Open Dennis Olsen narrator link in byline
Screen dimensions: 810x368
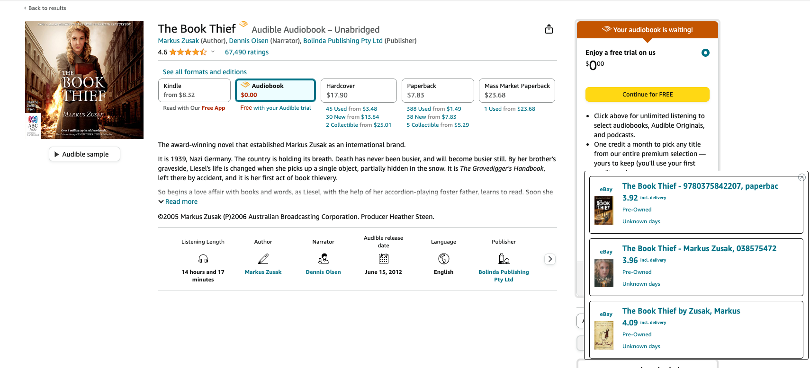tap(249, 41)
